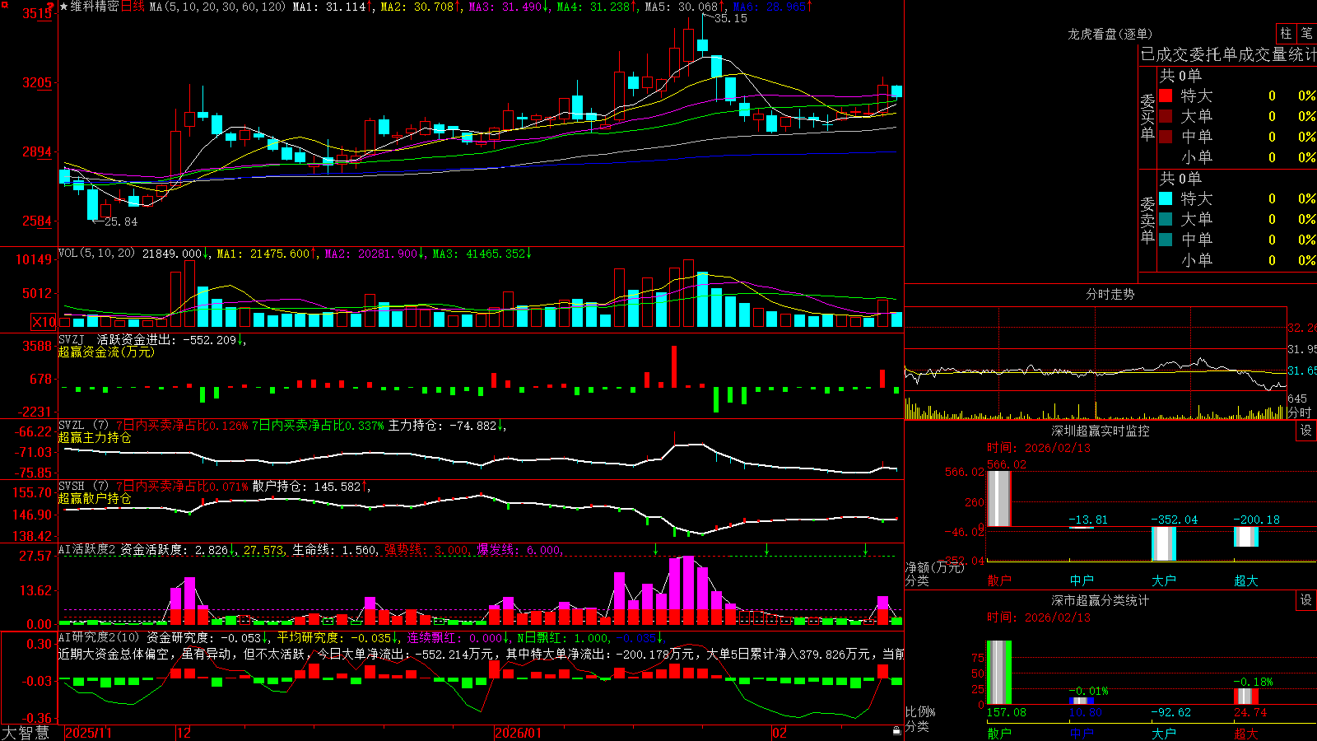
Task: Click the red 特大 buy-order color swatch
Action: click(1166, 96)
